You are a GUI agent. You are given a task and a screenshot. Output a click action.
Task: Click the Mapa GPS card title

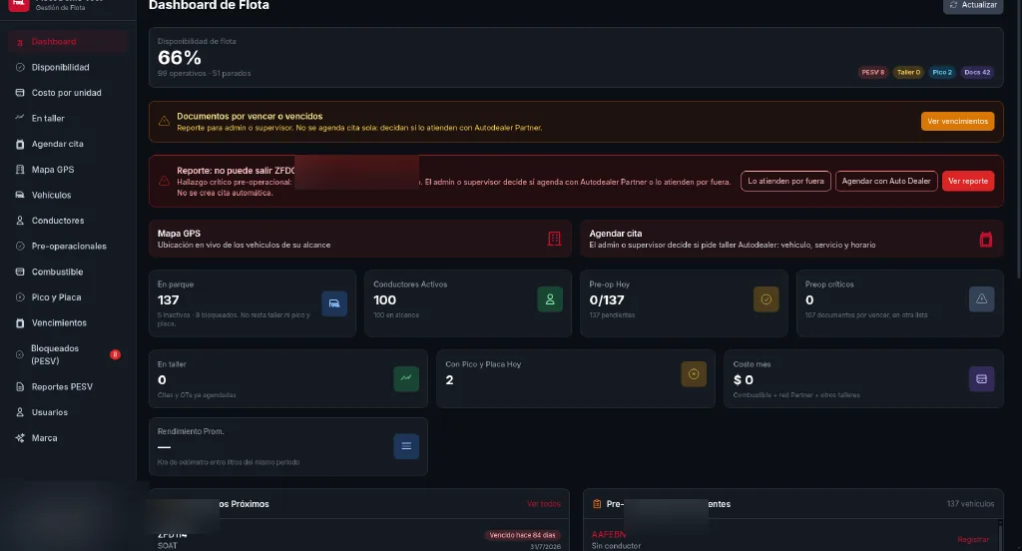pos(179,234)
